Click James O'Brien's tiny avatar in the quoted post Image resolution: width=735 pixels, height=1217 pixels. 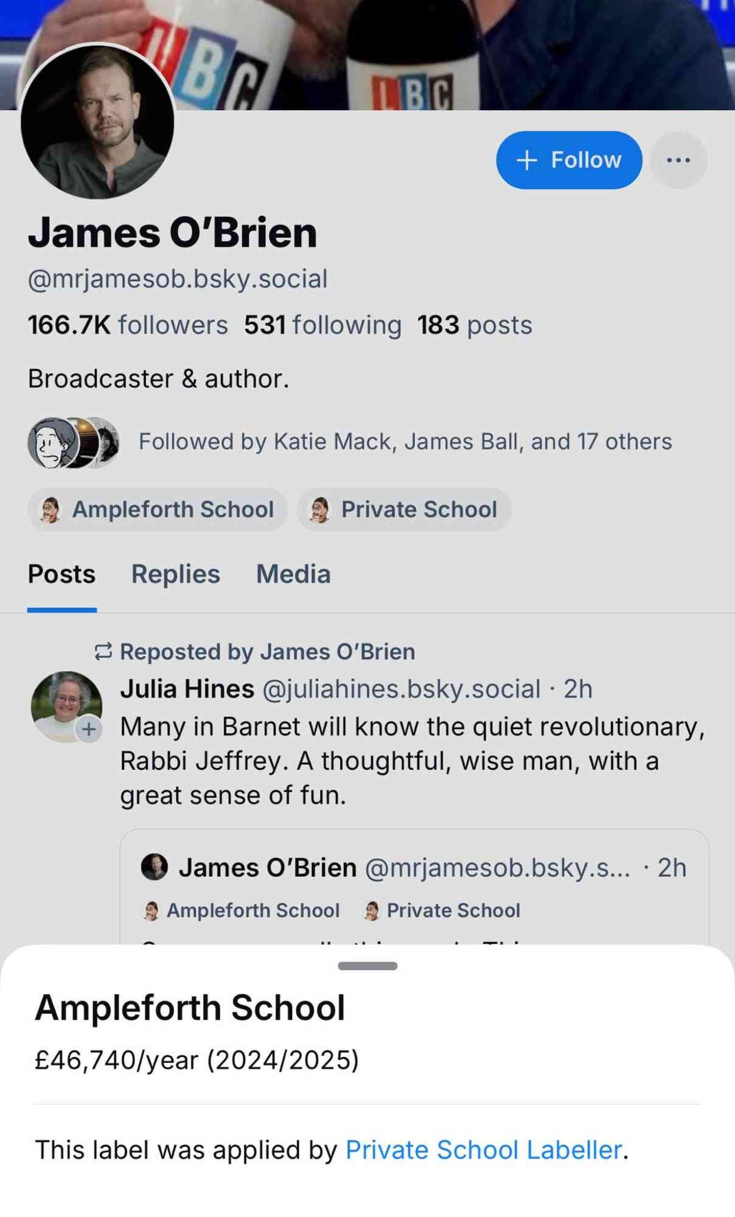coord(153,867)
